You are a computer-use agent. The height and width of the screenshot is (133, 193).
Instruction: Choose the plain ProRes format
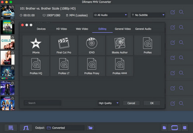click(148, 45)
